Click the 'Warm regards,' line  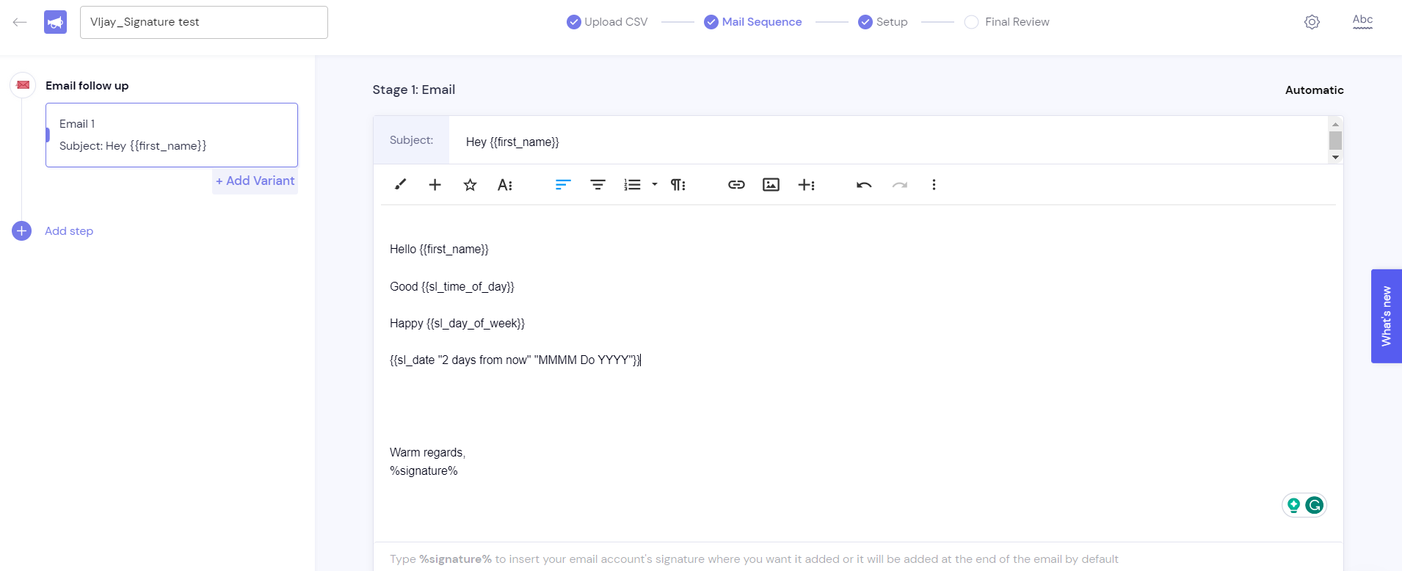[428, 453]
